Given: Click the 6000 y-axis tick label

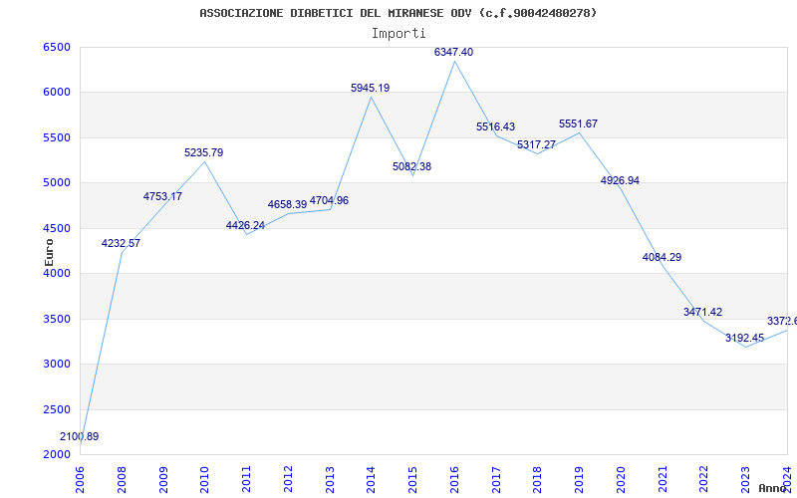Looking at the screenshot, I should pos(57,93).
